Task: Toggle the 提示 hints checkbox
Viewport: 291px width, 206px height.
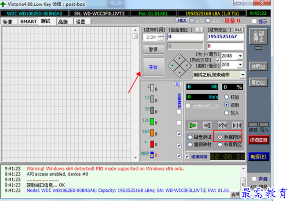Action: 254,21
